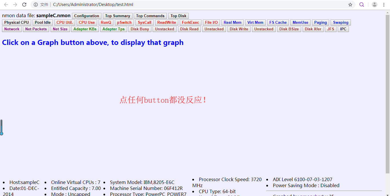Viewport: 390px width, 196px height.
Task: Open Chrome three-dot menu
Action: tap(384, 5)
